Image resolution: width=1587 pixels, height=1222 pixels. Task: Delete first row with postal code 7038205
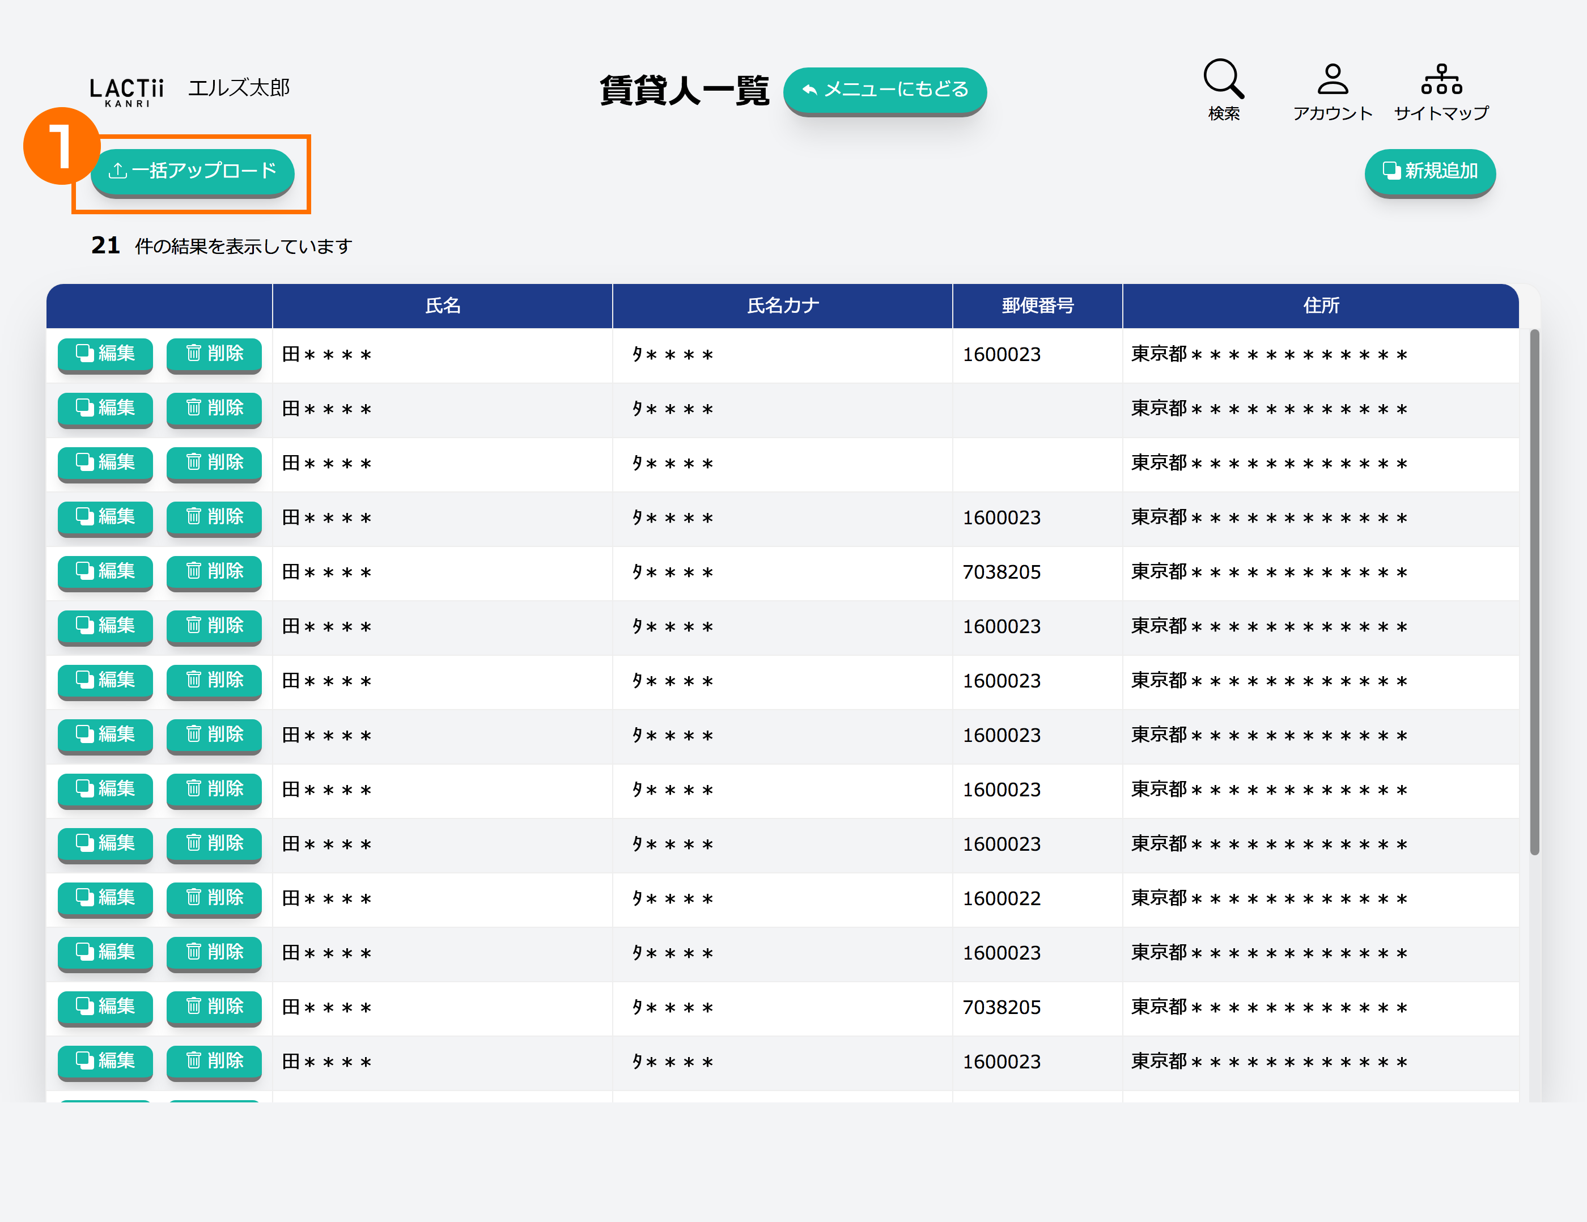click(214, 572)
